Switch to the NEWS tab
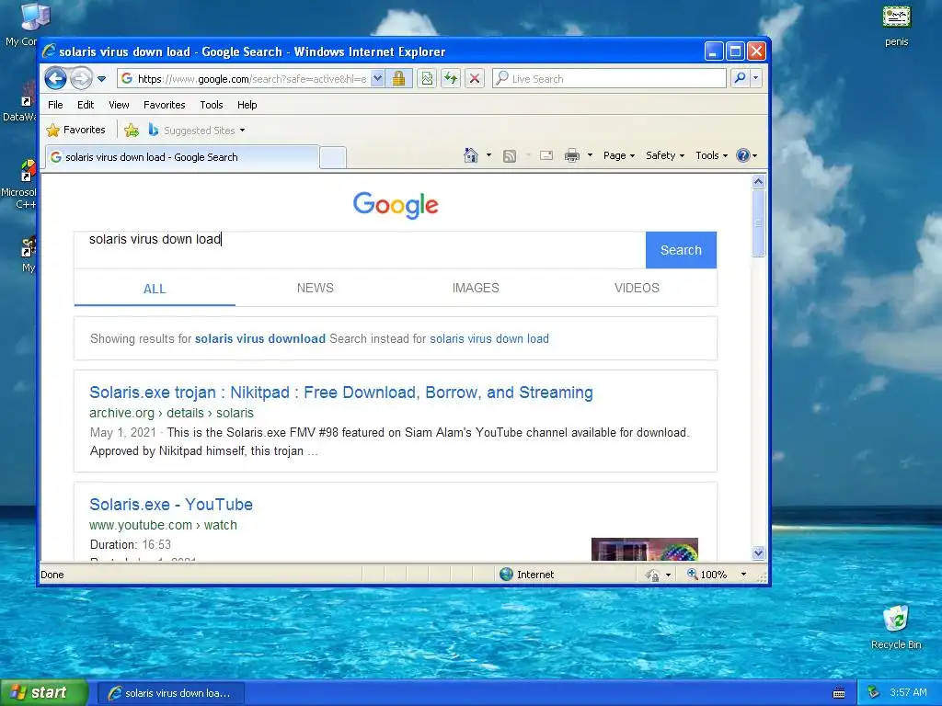 [316, 288]
